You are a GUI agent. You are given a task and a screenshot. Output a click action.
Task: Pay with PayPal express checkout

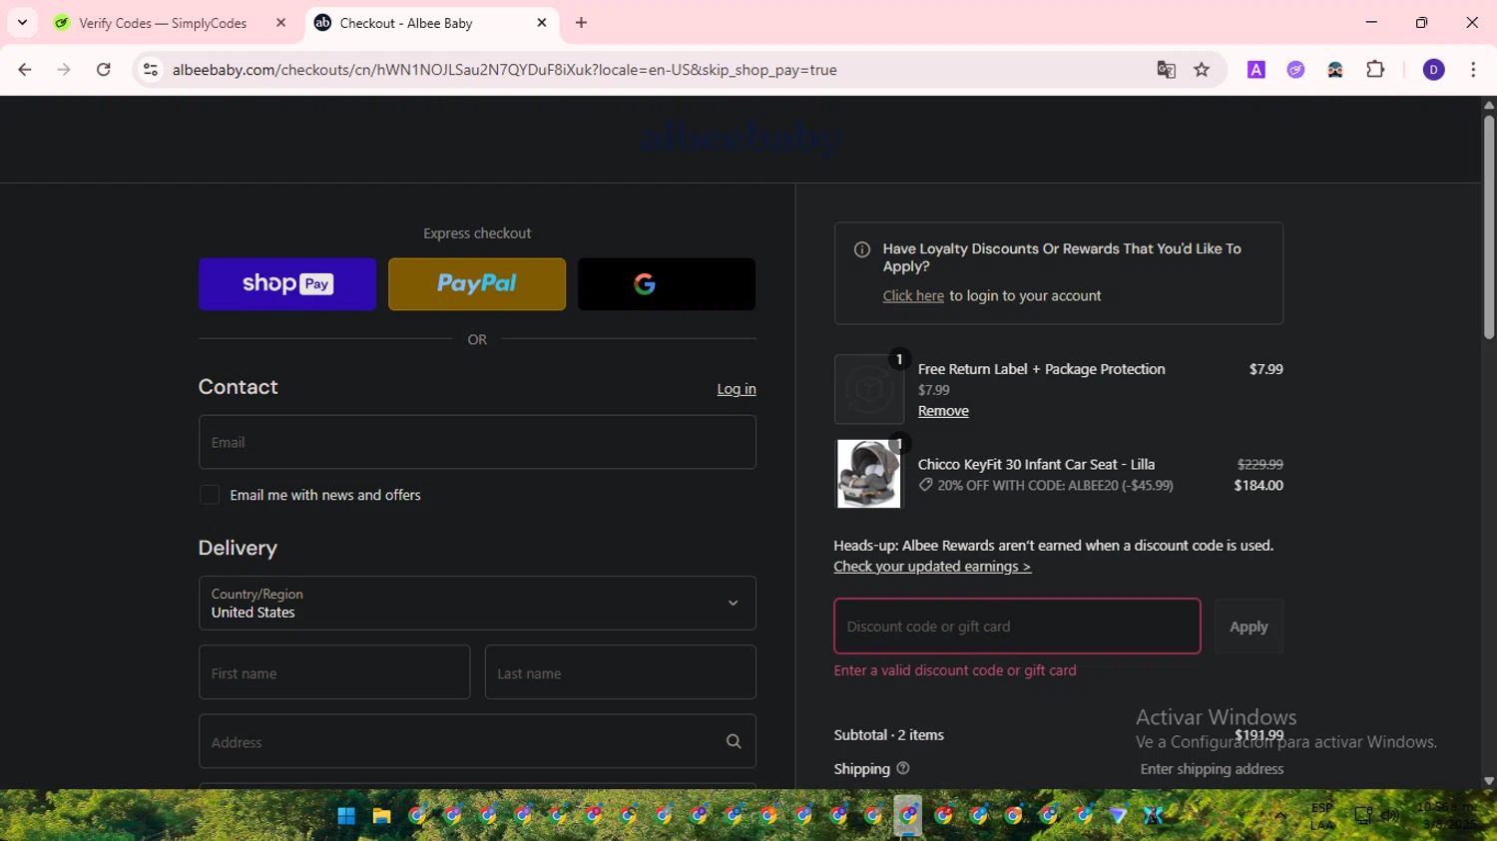tap(477, 284)
